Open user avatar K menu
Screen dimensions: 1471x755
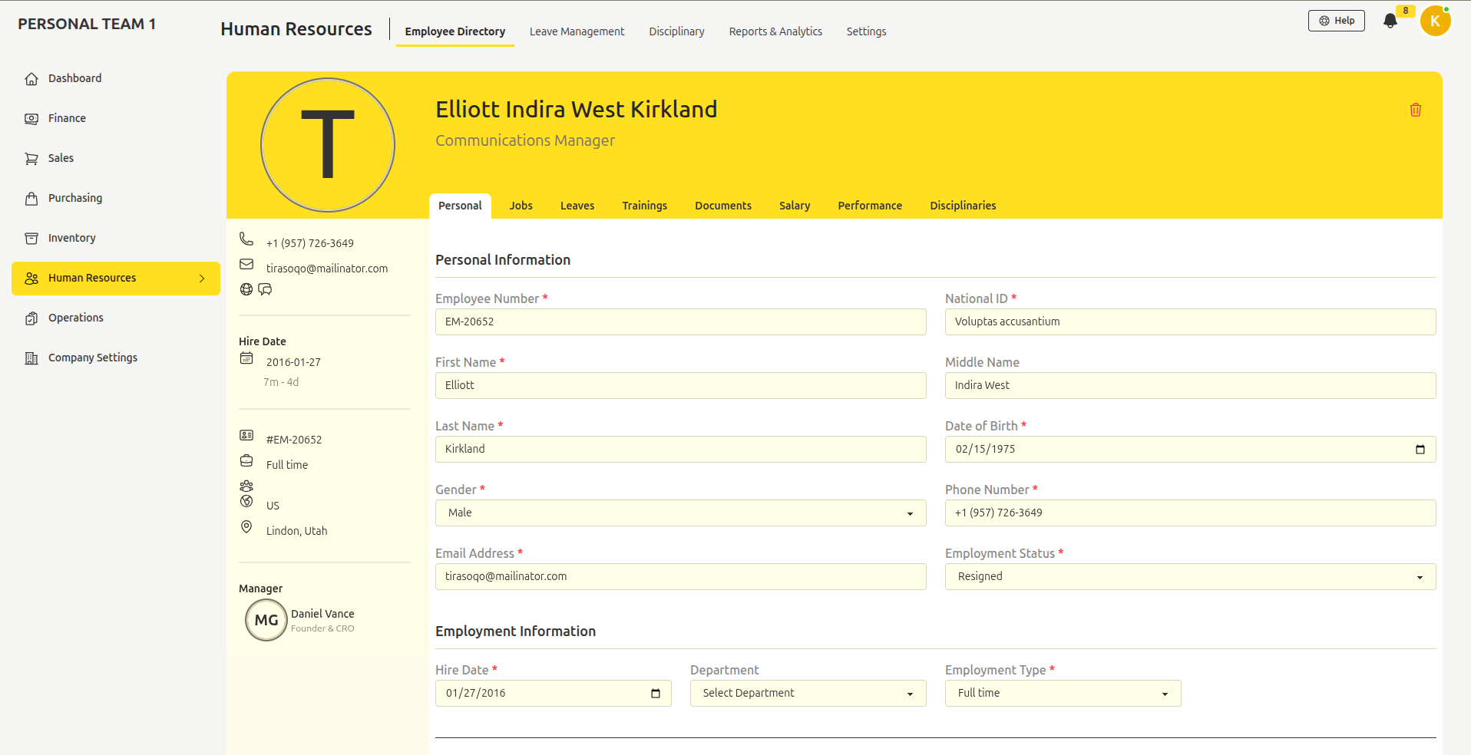pyautogui.click(x=1435, y=21)
